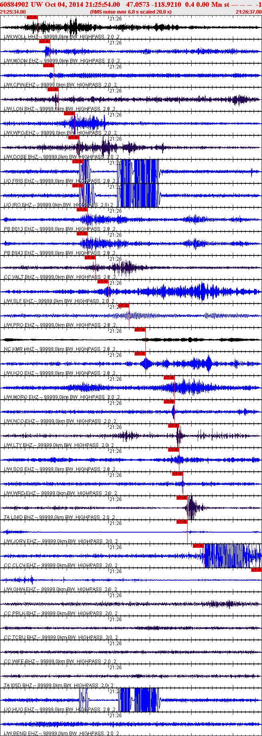Screen dimensions: 262x736
Task: Click the red pick flag on CC.VALT trace
Action: [90, 257]
